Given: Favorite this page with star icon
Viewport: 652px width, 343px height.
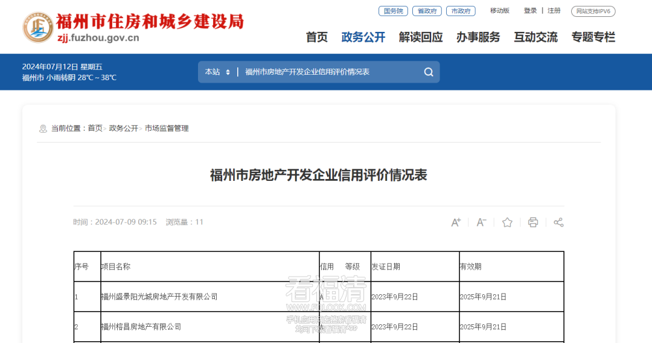Looking at the screenshot, I should click(507, 222).
